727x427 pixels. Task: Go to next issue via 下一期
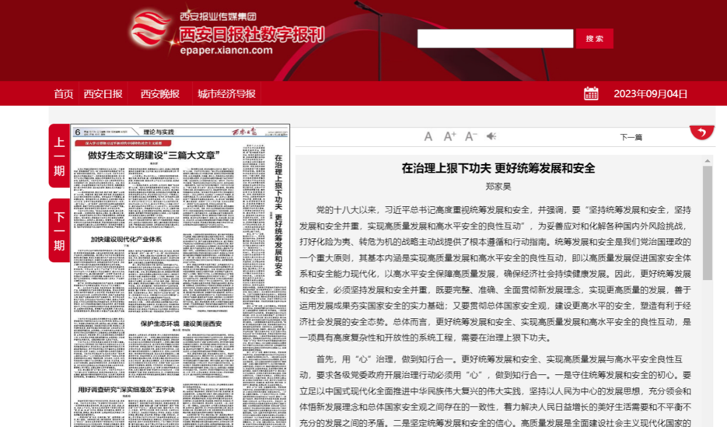[59, 230]
